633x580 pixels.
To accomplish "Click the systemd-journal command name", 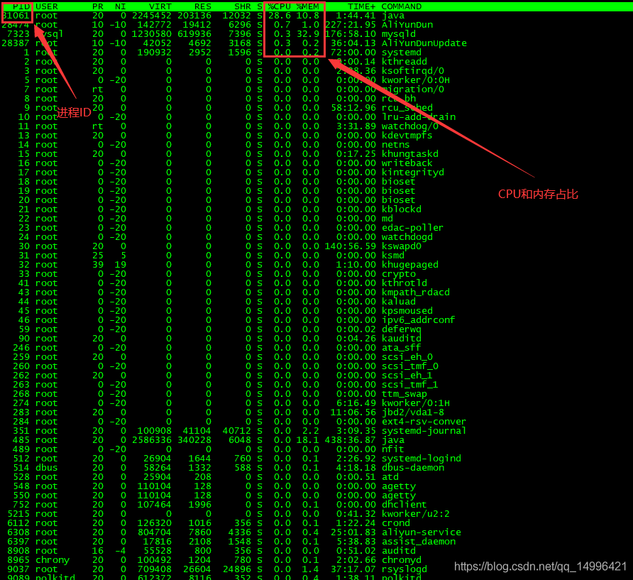I will pyautogui.click(x=424, y=431).
